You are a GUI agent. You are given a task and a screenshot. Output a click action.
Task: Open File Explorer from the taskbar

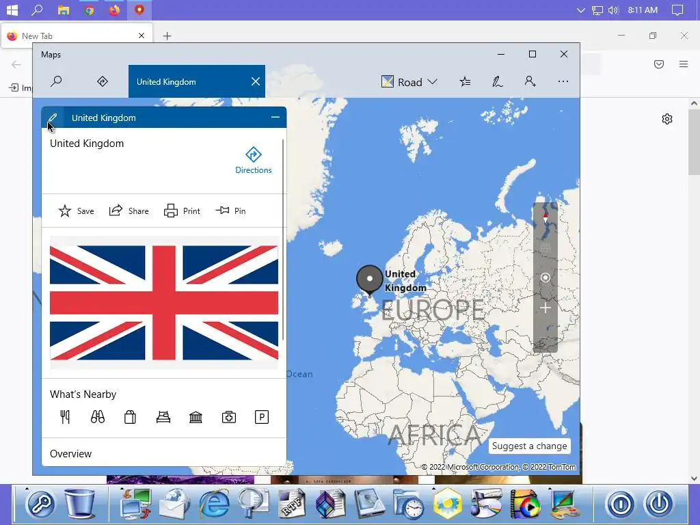64,10
